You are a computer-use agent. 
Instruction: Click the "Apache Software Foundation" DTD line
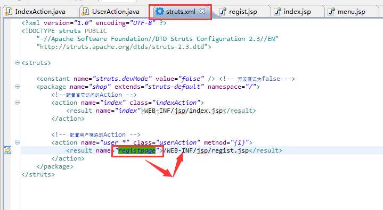(157, 39)
